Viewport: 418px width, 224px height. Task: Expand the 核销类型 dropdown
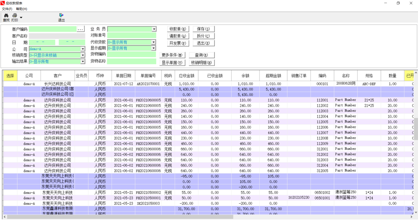(83, 55)
